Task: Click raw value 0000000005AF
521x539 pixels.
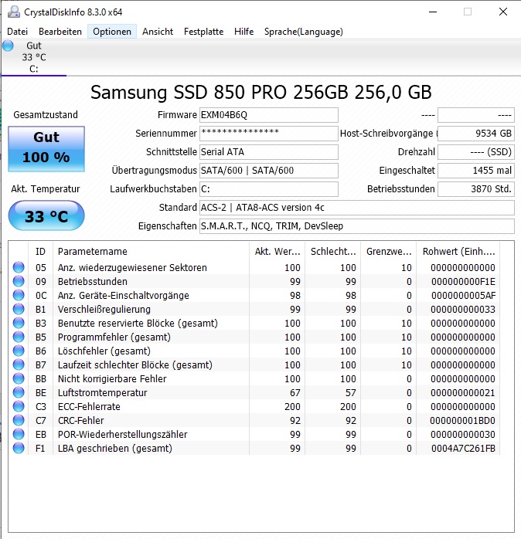Action: click(x=463, y=296)
